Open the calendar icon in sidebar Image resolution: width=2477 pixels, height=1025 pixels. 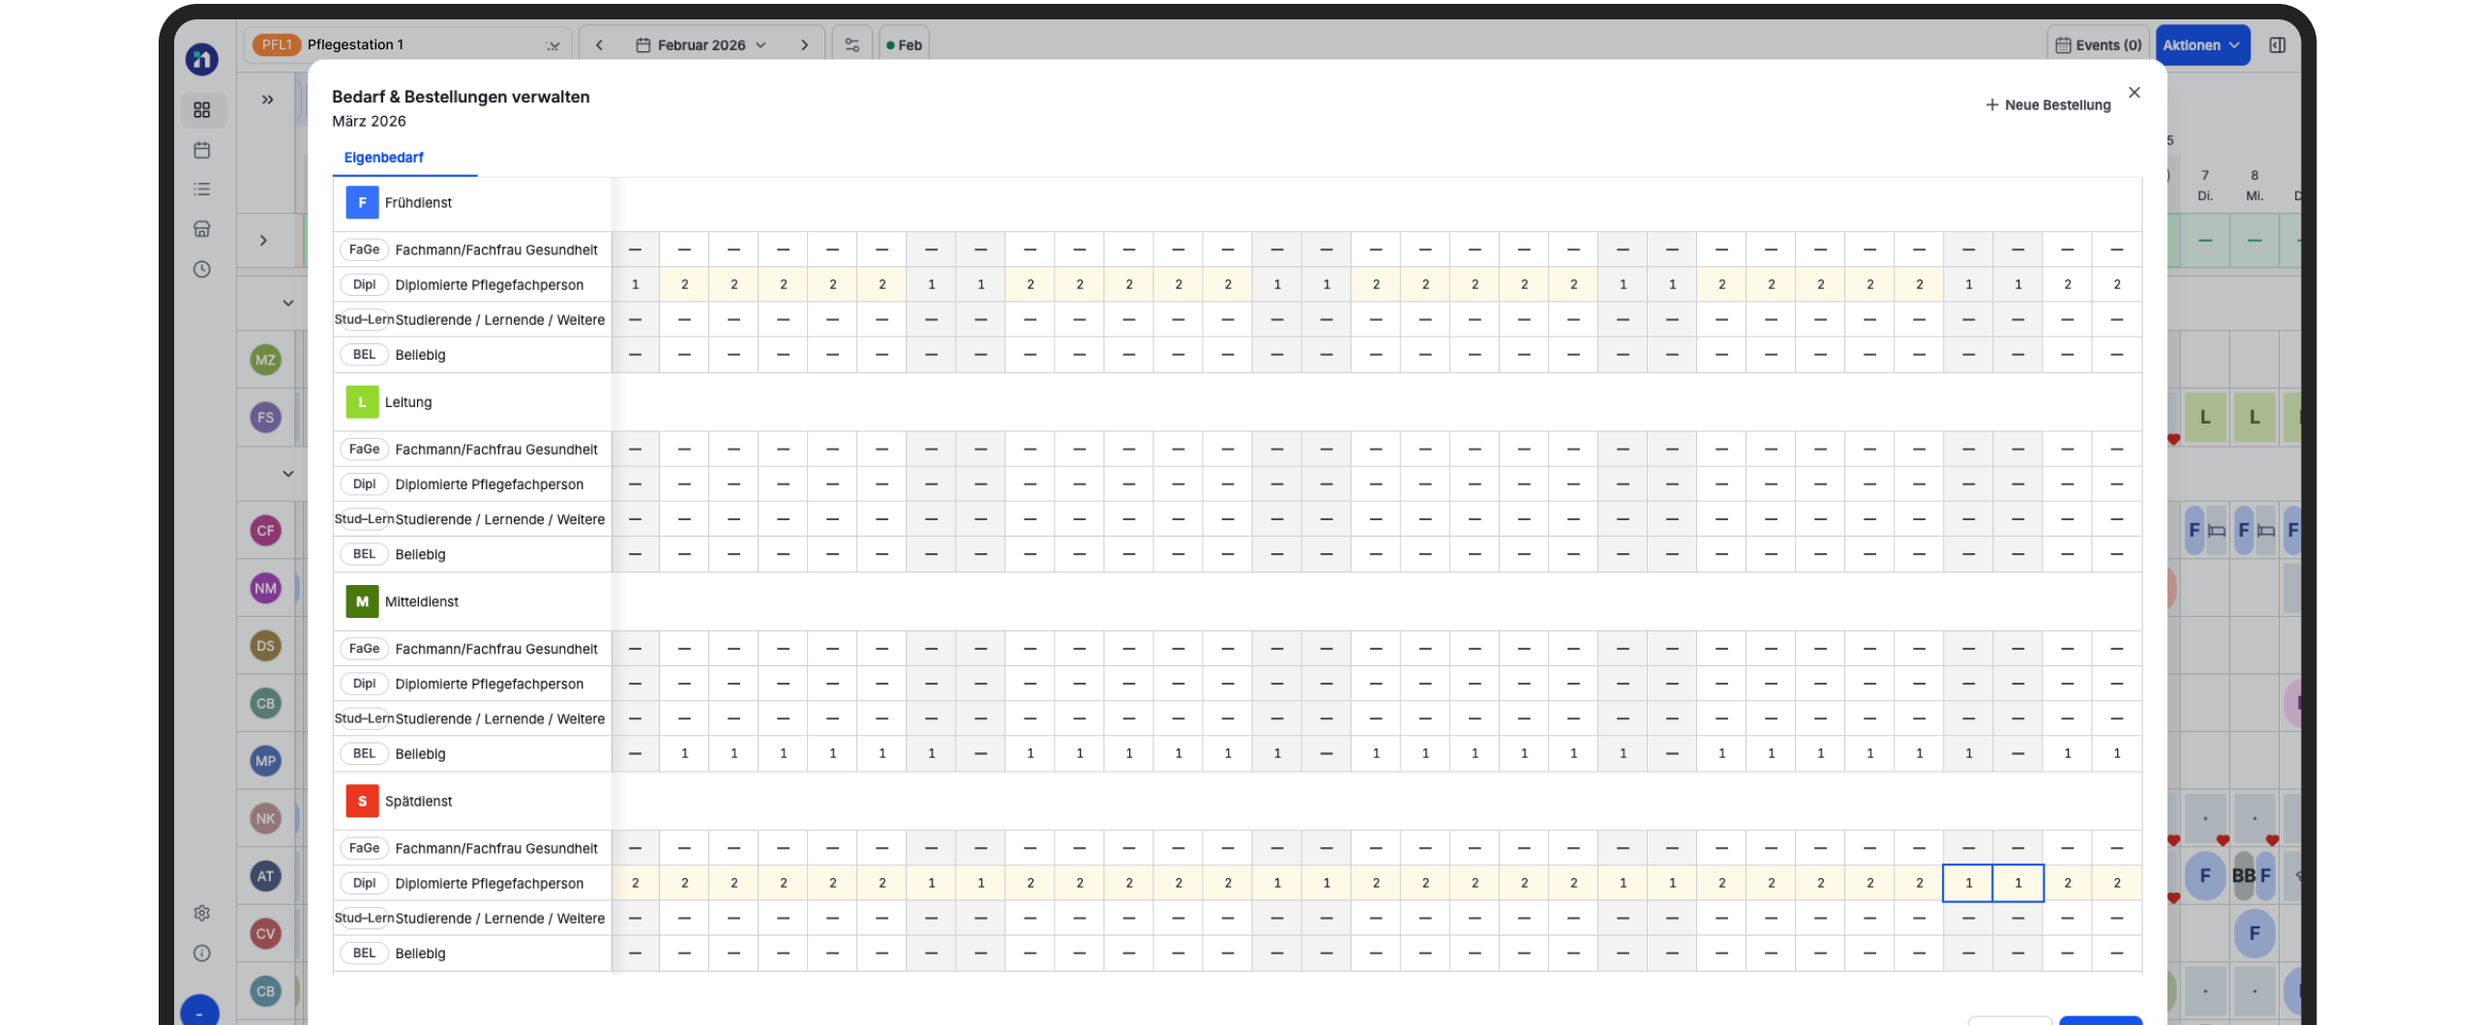tap(201, 150)
